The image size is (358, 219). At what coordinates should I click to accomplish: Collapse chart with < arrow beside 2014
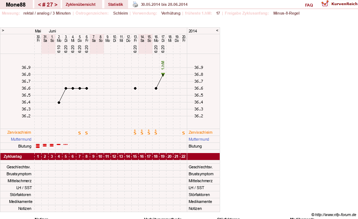(x=217, y=30)
